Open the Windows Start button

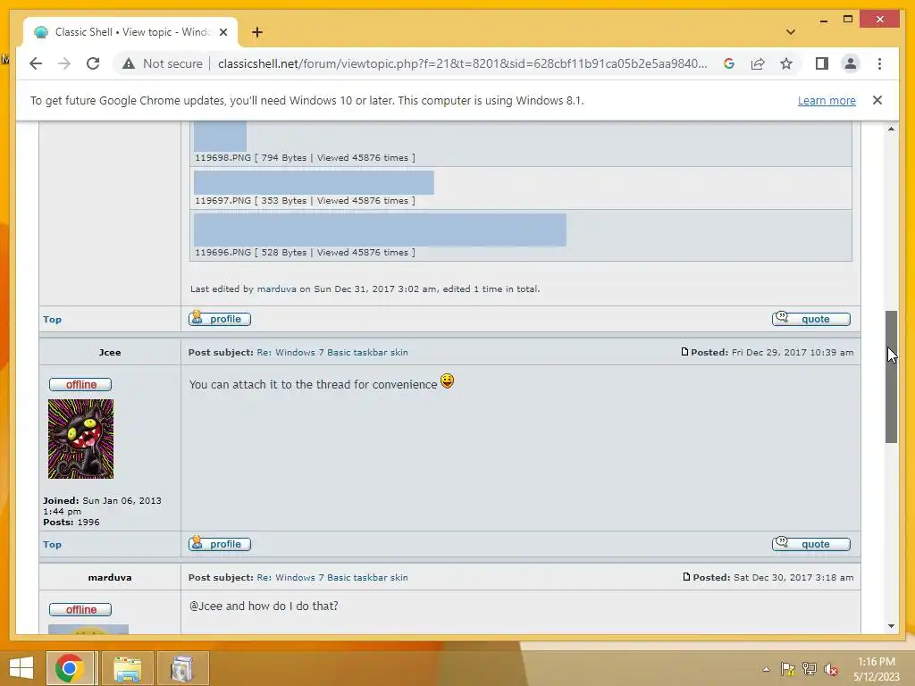tap(21, 668)
